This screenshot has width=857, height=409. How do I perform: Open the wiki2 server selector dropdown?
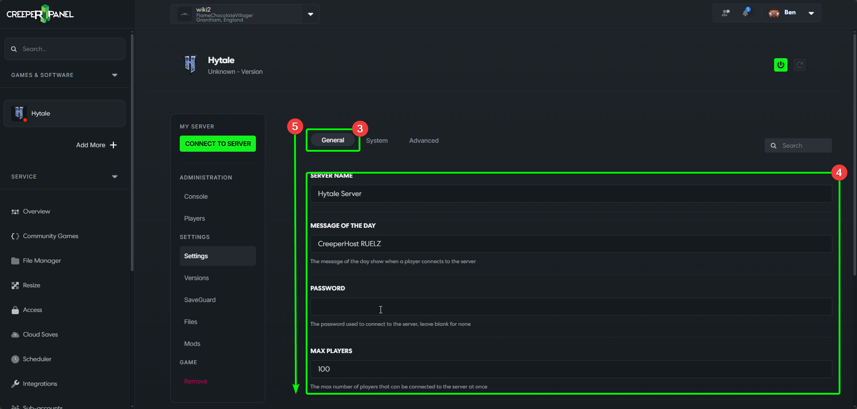pos(310,14)
